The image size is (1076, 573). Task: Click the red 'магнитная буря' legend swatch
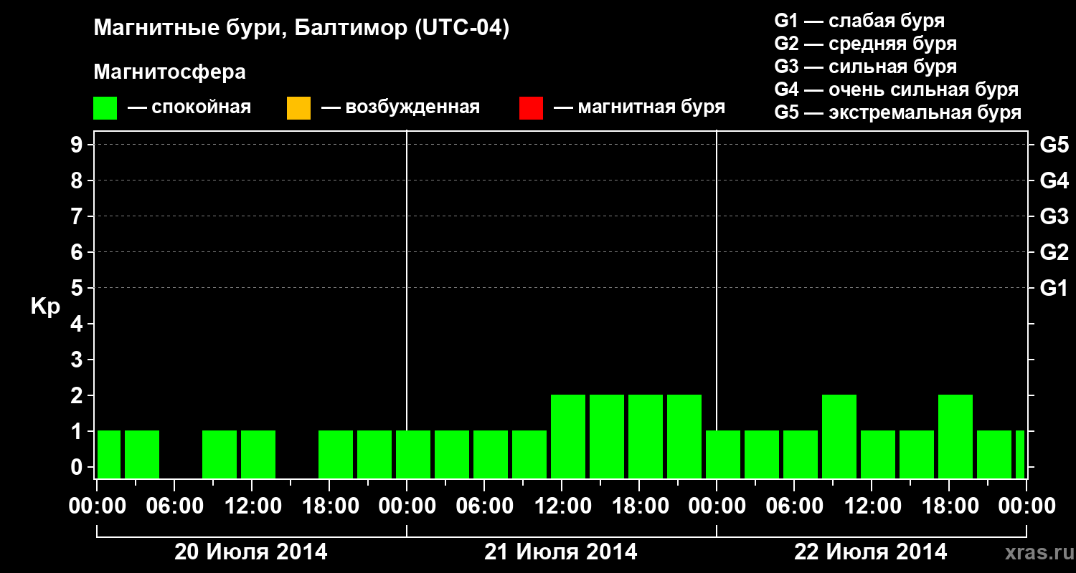[531, 107]
